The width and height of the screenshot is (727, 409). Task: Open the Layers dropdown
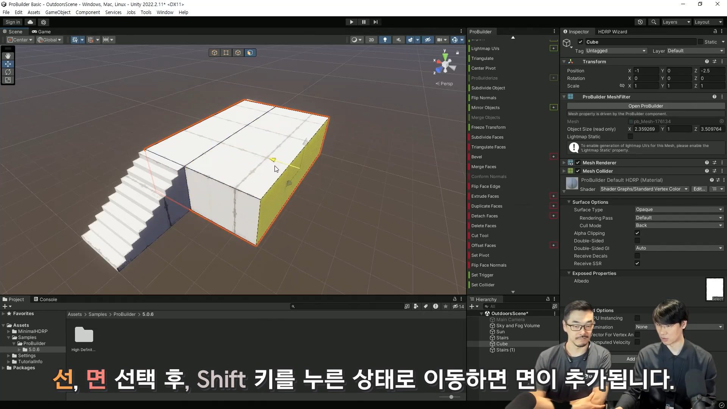676,22
